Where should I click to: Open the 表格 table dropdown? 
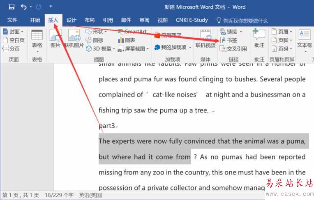(37, 41)
